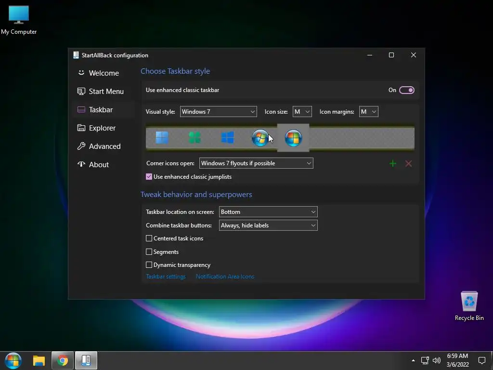Image resolution: width=493 pixels, height=370 pixels.
Task: Choose the highlighted flat Windows 7 orb
Action: tap(293, 138)
